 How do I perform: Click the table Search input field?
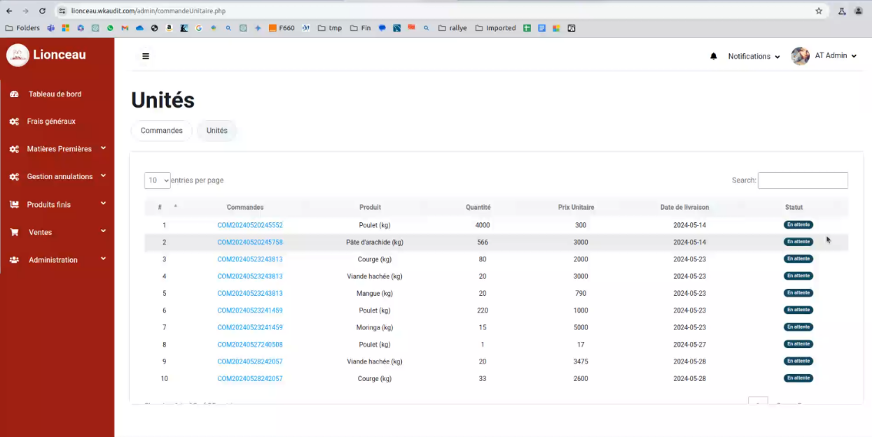(803, 180)
